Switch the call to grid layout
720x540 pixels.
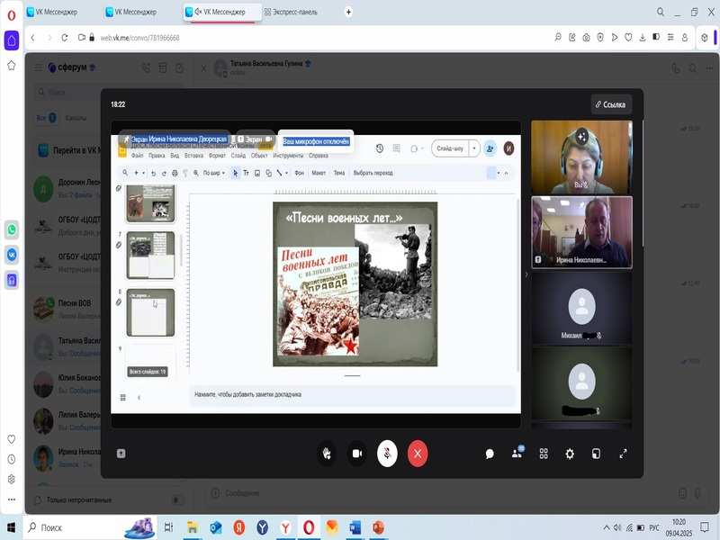tap(544, 454)
